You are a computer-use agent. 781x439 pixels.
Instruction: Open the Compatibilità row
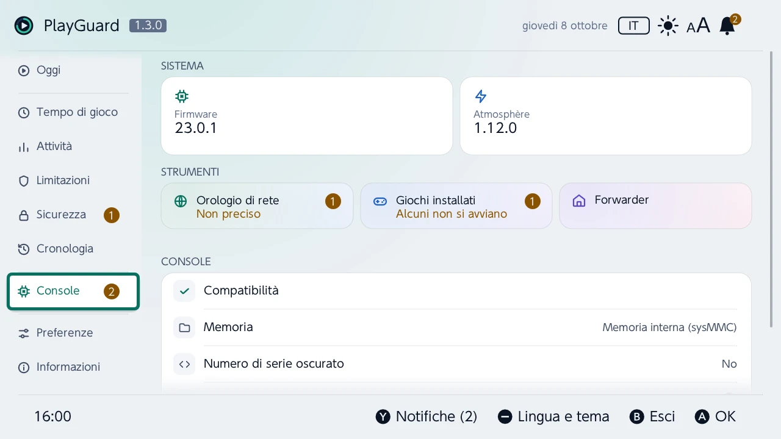point(456,291)
